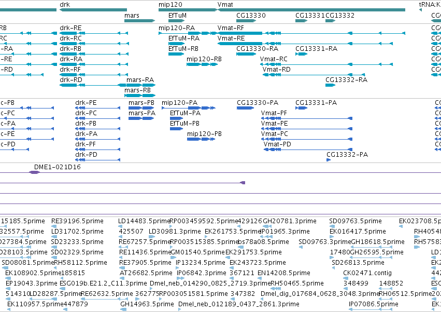Image resolution: width=441 pixels, height=312 pixels.
Task: Click the RH50465.5prime EST label
Action: pyautogui.click(x=297, y=283)
